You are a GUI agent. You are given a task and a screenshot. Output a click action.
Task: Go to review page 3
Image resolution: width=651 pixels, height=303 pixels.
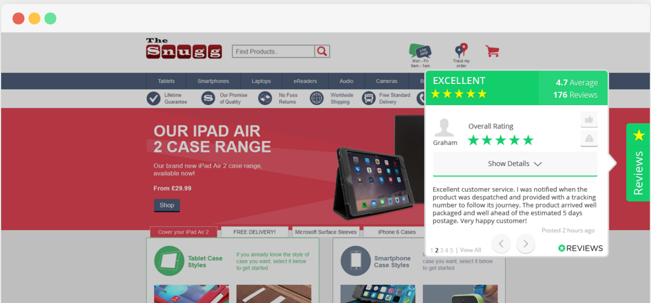click(x=442, y=250)
